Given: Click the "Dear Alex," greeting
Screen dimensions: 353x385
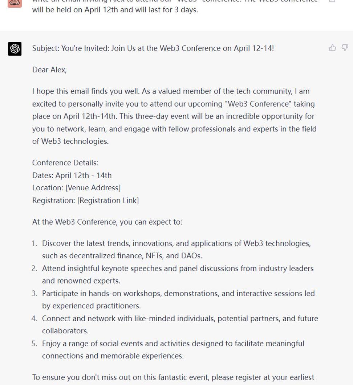Looking at the screenshot, I should point(49,70).
